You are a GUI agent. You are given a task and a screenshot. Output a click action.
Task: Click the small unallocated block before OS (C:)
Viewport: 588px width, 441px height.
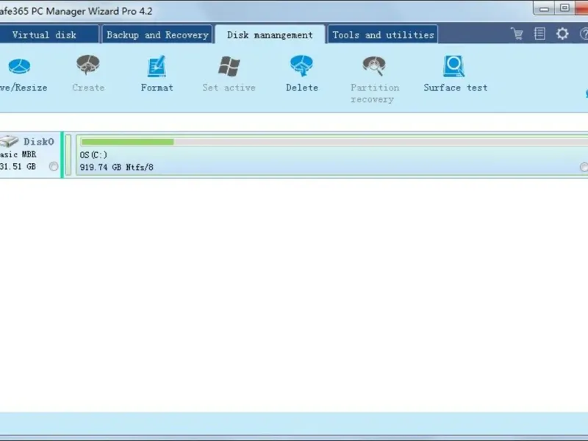click(x=68, y=155)
